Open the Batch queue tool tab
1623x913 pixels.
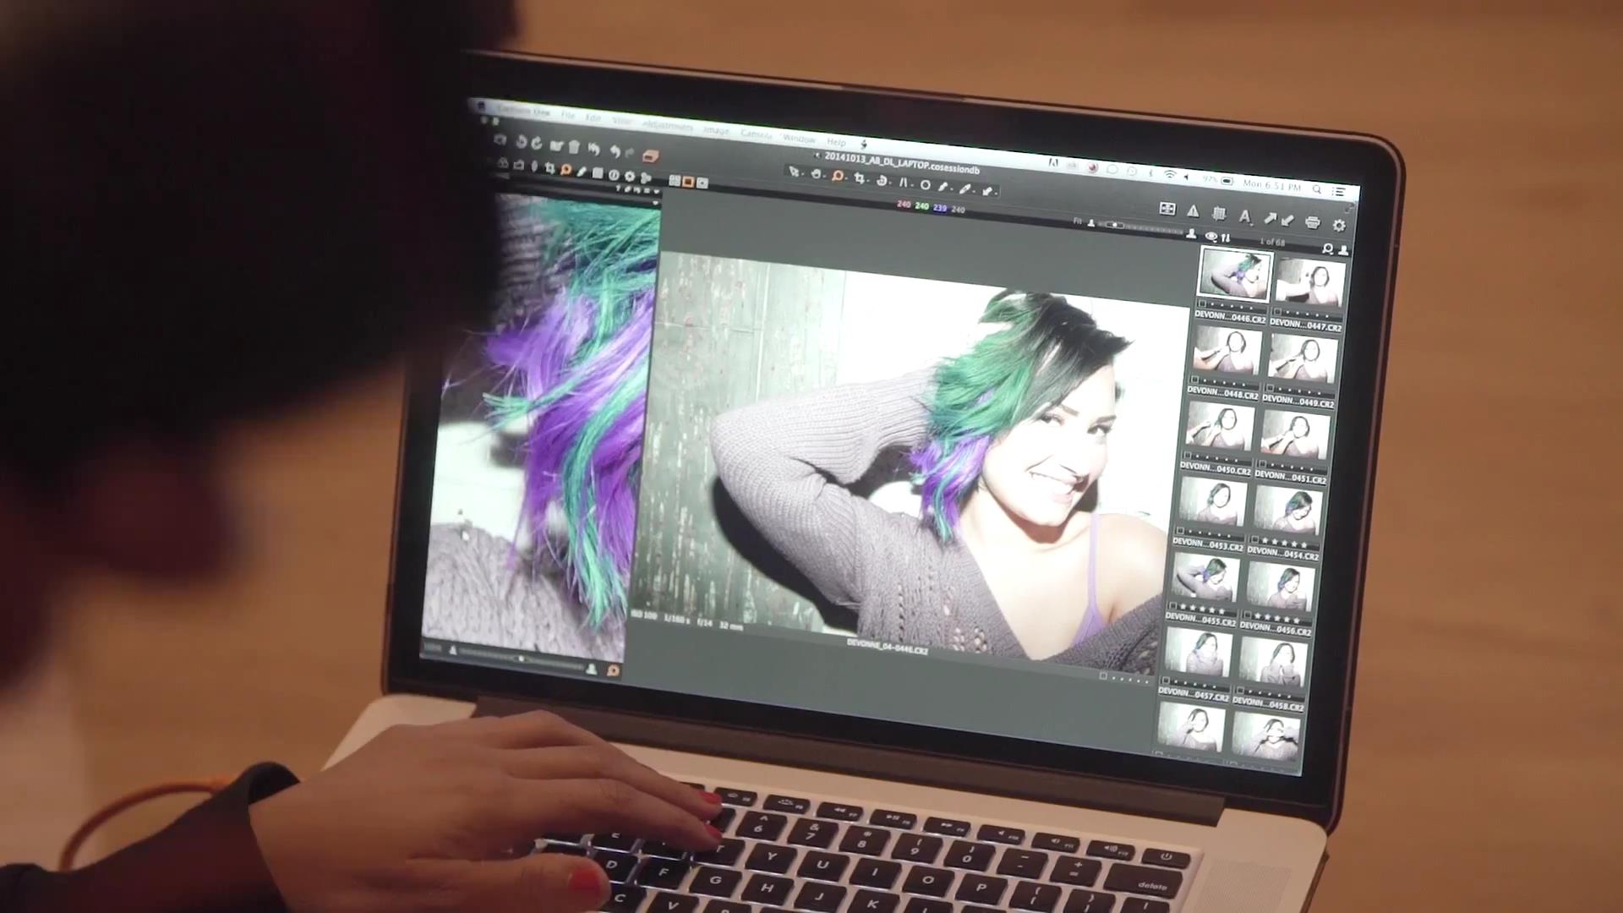pos(646,178)
